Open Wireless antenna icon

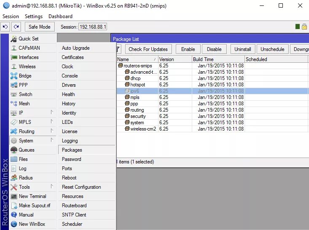(14, 67)
